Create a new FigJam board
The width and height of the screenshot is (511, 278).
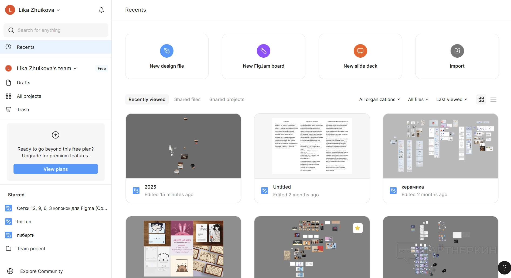click(263, 57)
